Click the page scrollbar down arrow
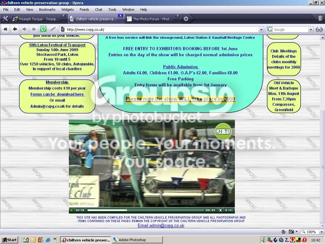This screenshot has height=244, width=325. [x=322, y=226]
